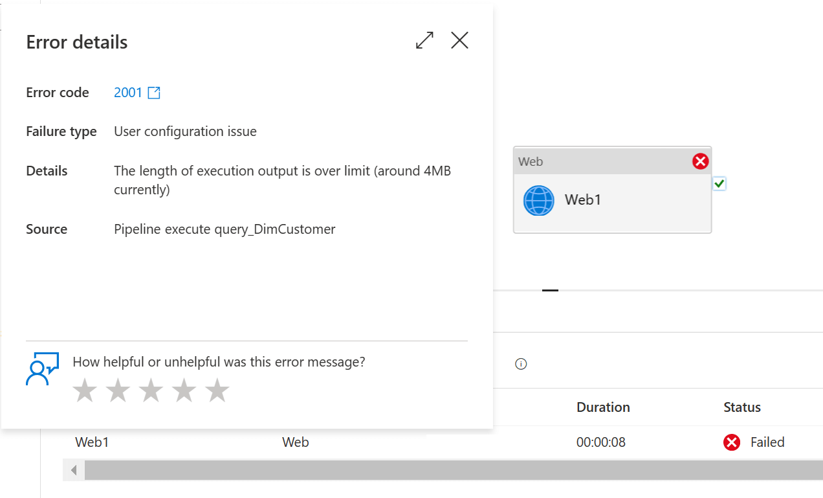Give the error message four stars

[x=184, y=390]
